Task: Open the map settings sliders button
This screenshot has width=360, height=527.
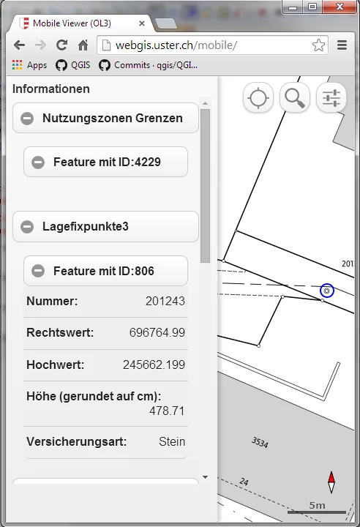Action: (331, 98)
